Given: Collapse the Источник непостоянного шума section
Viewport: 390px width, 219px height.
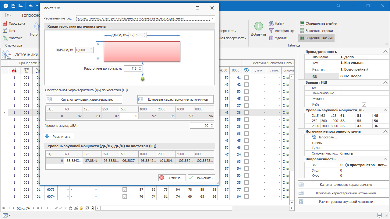Looking at the screenshot, I should pyautogui.click(x=386, y=131).
